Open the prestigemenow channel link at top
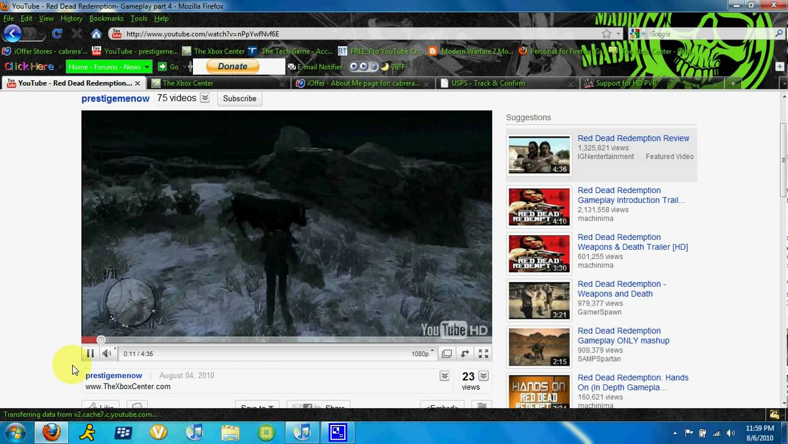Screen dimensions: 788x444 click(115, 99)
